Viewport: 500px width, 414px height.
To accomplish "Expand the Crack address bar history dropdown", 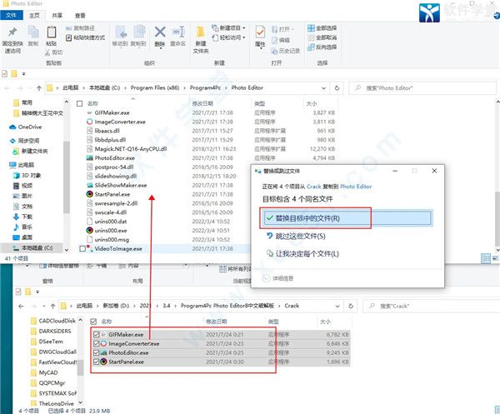I will pos(337,306).
